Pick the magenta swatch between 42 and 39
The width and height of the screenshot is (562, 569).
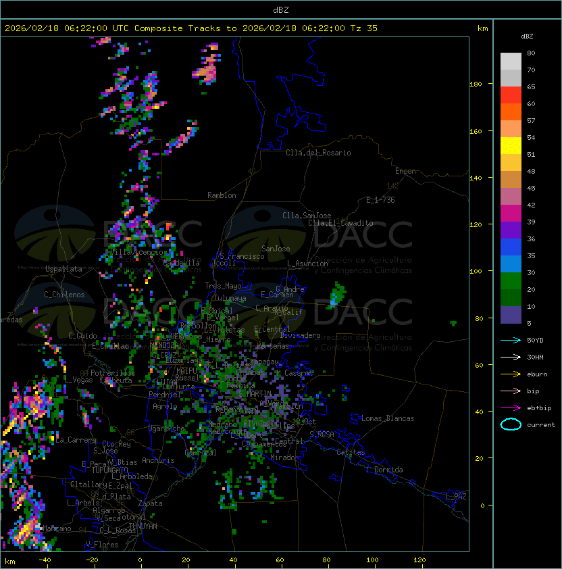[511, 214]
